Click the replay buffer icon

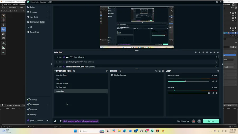click(x=199, y=121)
